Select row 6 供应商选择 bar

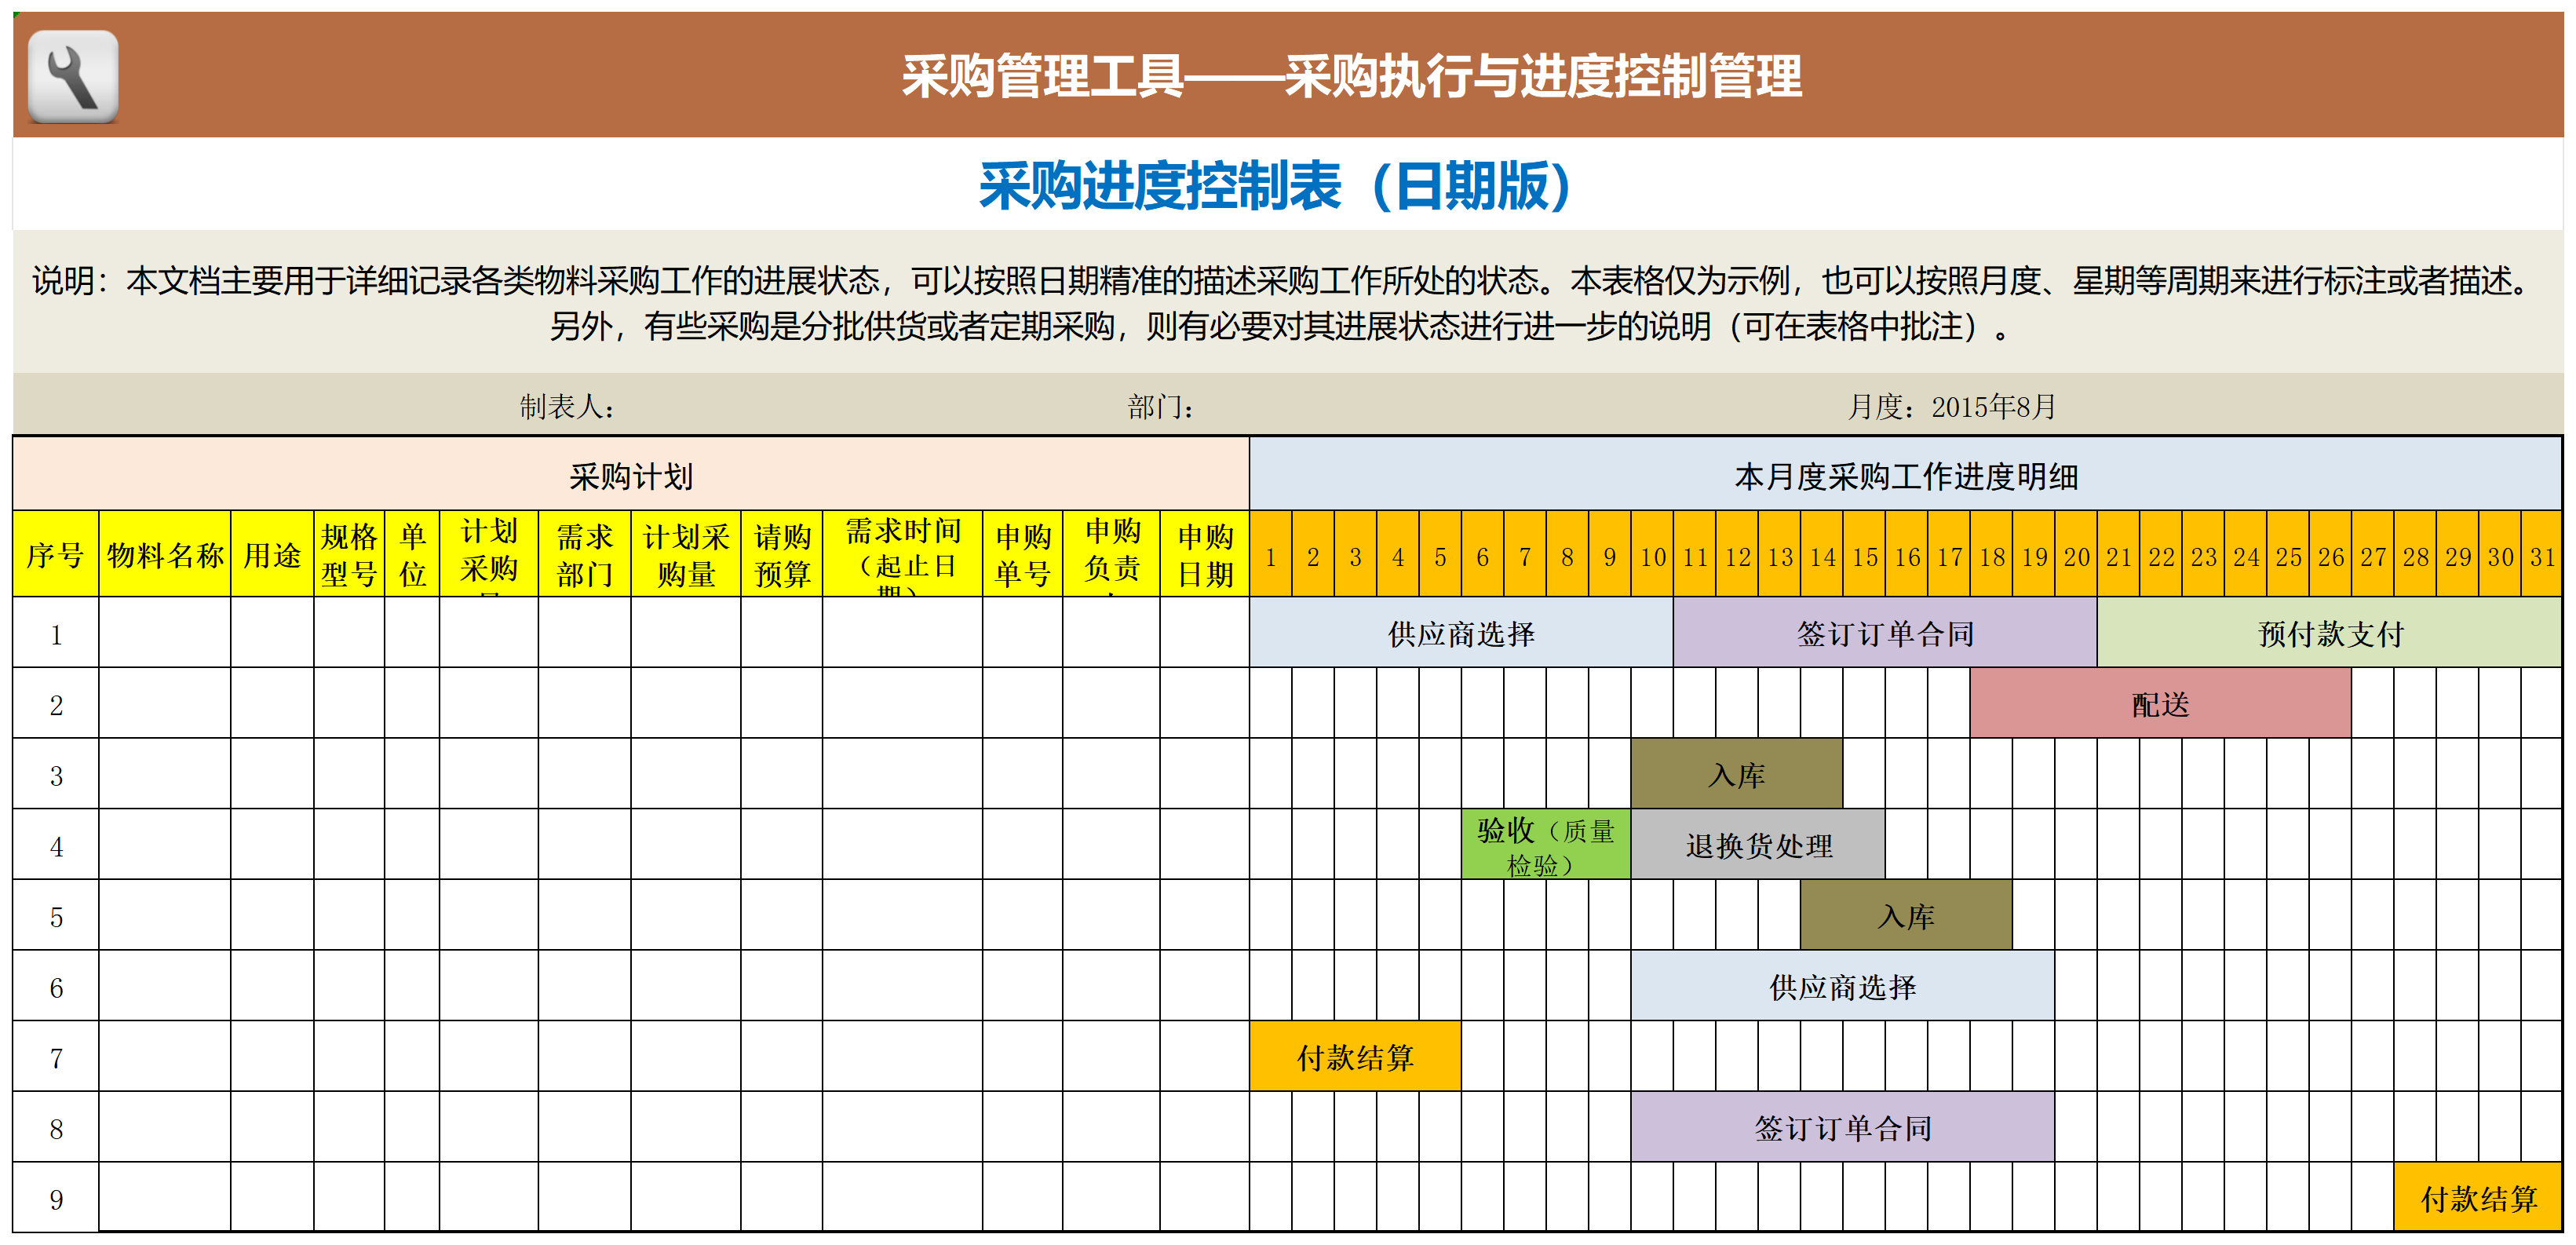(x=1843, y=986)
